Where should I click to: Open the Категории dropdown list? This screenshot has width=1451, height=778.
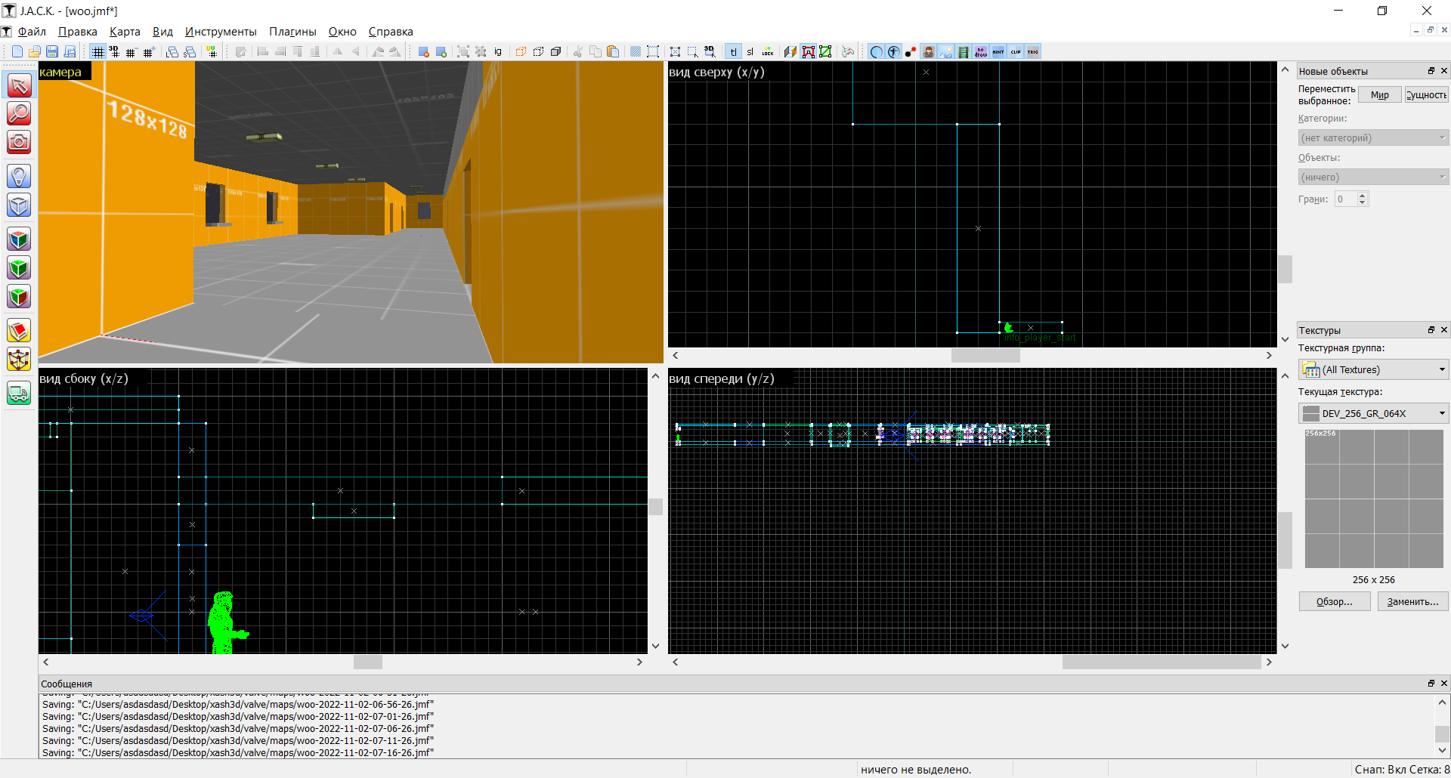[1372, 137]
